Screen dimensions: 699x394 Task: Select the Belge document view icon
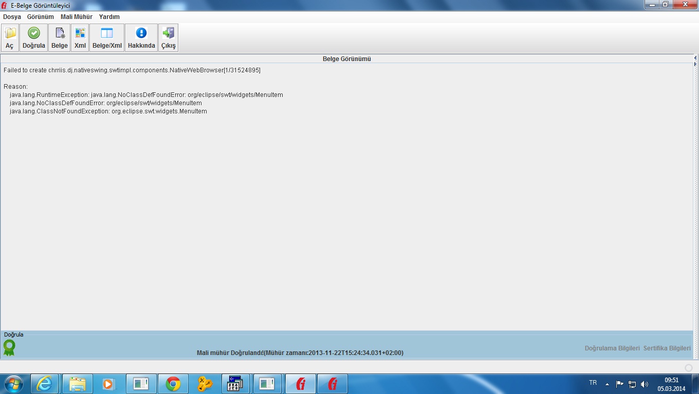(60, 37)
